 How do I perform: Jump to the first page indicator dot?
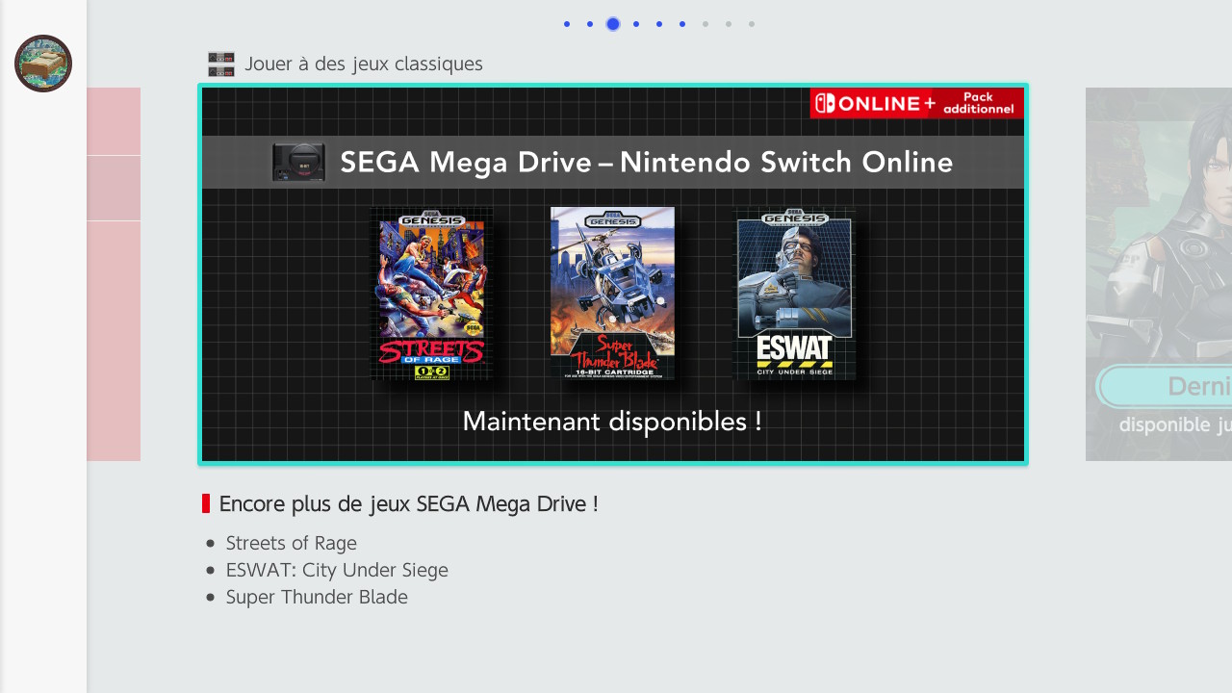coord(567,24)
